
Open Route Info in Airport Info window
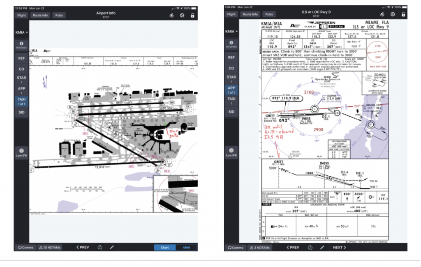pyautogui.click(x=40, y=15)
